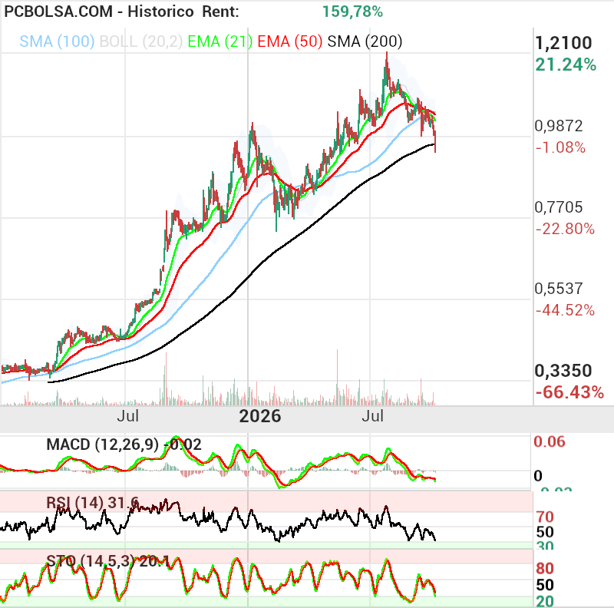
Task: Click the -66.43% percentage label
Action: pyautogui.click(x=569, y=392)
